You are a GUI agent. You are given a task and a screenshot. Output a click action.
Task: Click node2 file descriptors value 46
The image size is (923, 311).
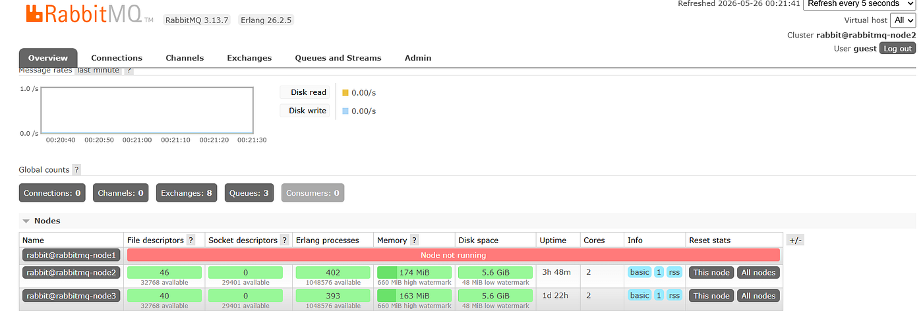click(164, 272)
